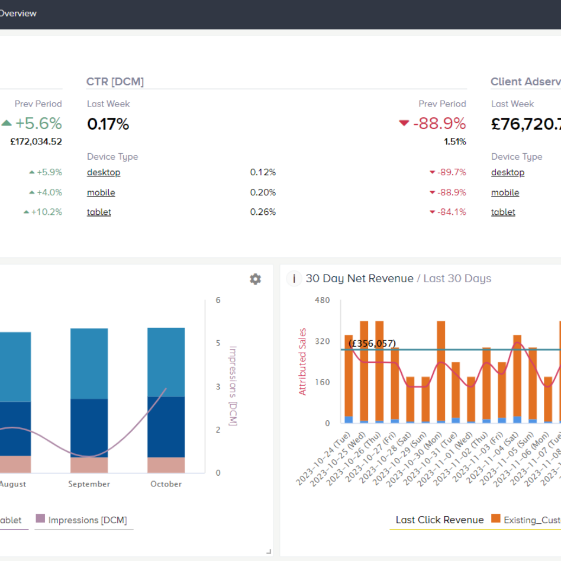The width and height of the screenshot is (561, 561).
Task: Select the mobile link under Client Adserver
Action: click(x=505, y=192)
